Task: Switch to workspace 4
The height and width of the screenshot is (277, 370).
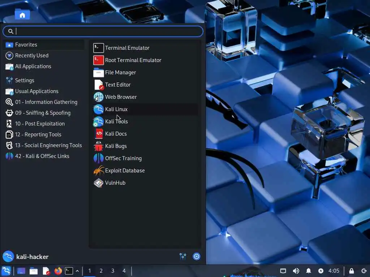Action: pyautogui.click(x=124, y=271)
